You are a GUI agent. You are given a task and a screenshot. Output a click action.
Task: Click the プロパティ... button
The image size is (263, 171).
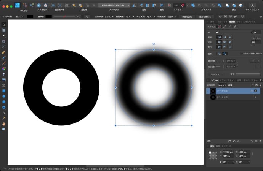click(x=216, y=74)
